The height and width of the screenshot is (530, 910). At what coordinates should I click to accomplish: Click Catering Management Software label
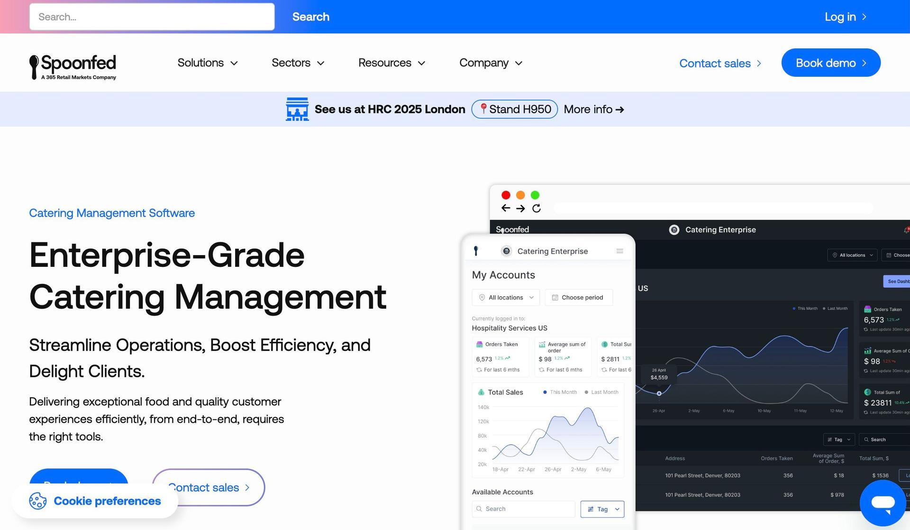[x=112, y=213]
